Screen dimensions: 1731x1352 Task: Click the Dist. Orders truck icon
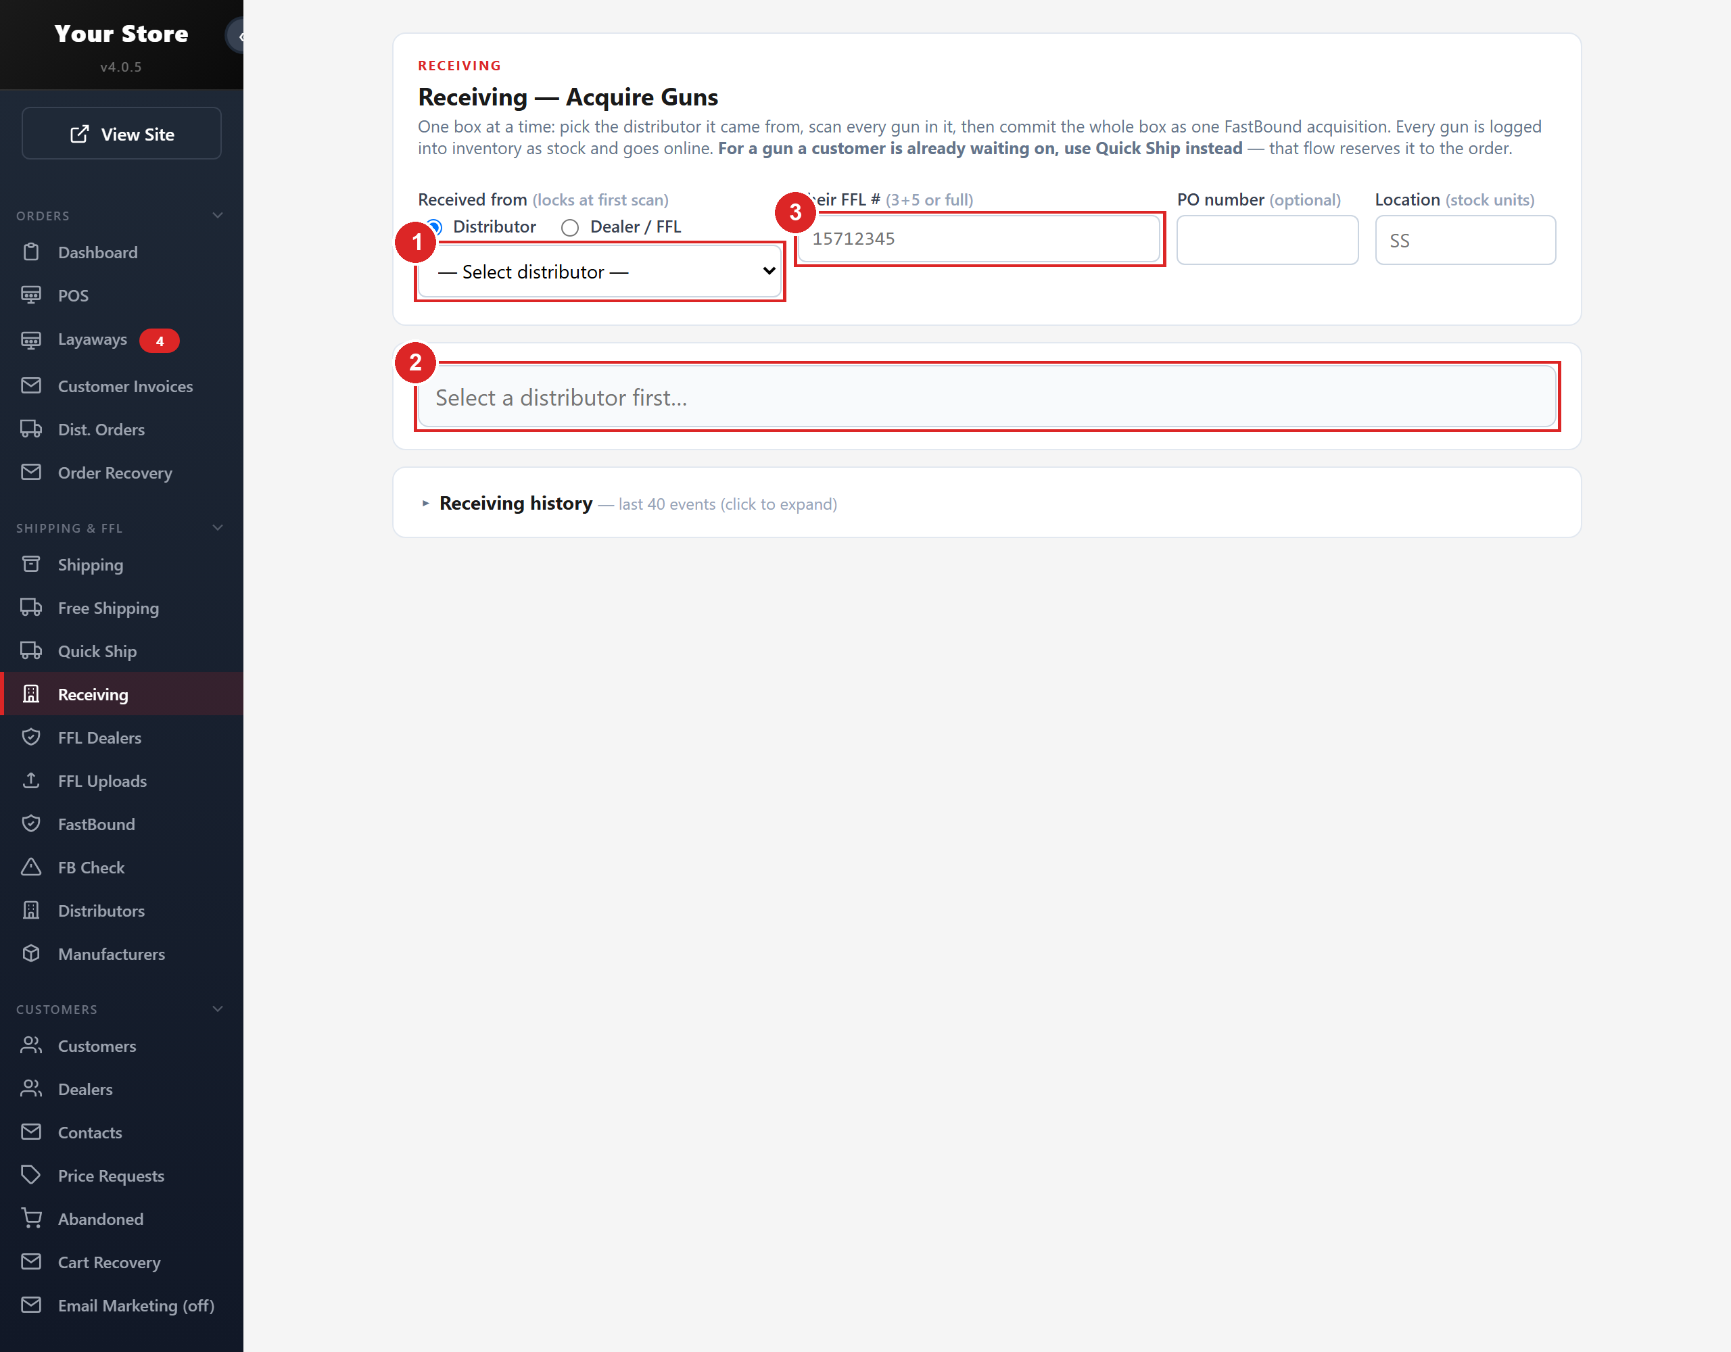pyautogui.click(x=31, y=429)
